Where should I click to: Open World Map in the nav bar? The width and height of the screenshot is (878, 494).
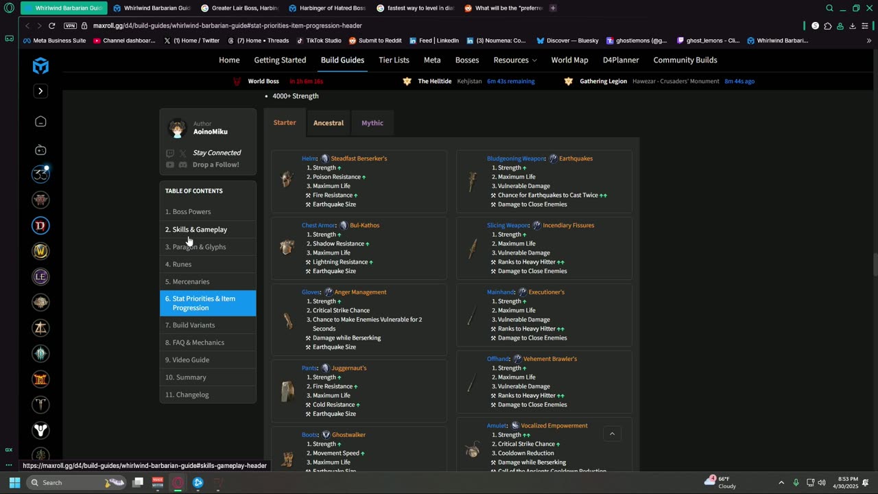pyautogui.click(x=569, y=60)
